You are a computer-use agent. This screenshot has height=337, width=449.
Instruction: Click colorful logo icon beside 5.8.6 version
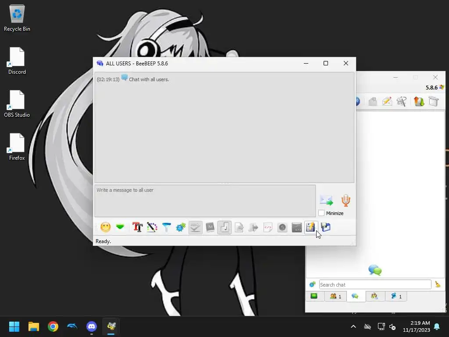click(x=442, y=87)
